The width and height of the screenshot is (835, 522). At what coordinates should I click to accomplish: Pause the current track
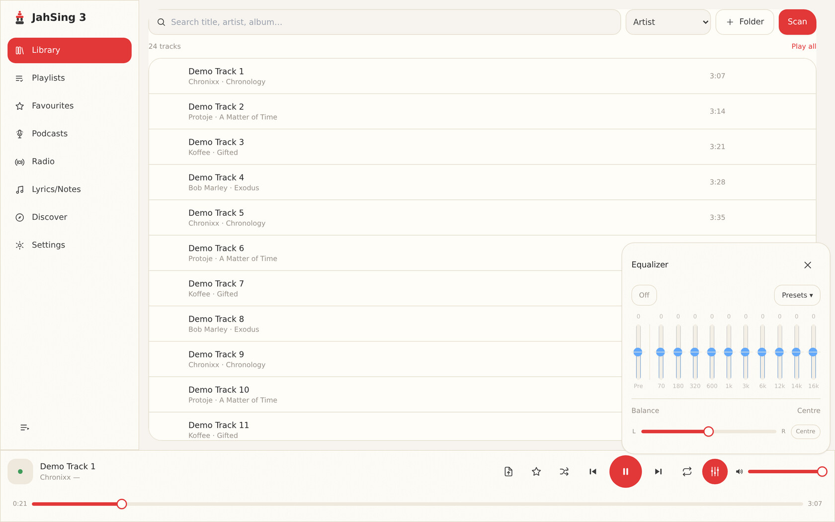[x=625, y=472]
